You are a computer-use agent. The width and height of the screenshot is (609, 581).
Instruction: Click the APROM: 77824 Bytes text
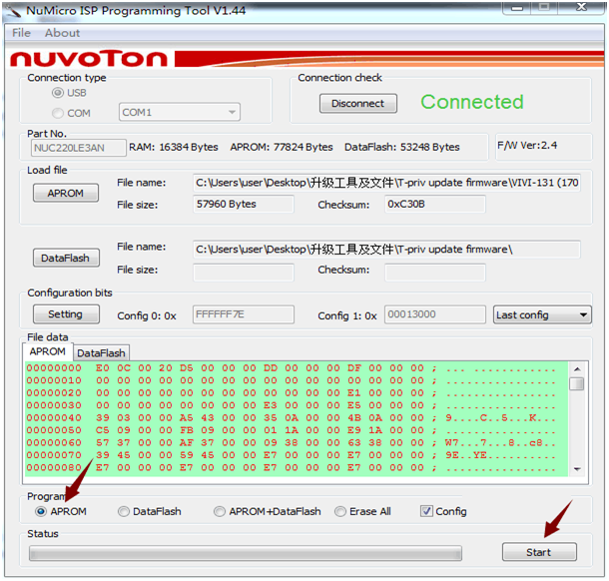282,147
